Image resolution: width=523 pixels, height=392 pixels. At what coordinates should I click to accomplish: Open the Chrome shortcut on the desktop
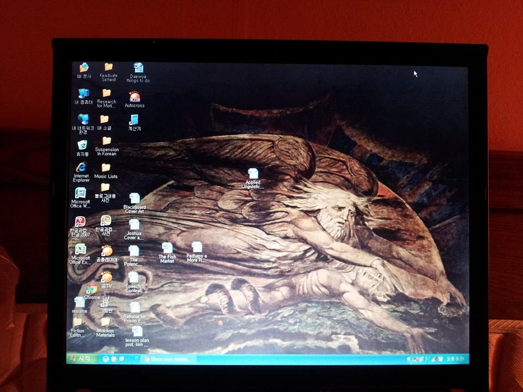(x=92, y=290)
